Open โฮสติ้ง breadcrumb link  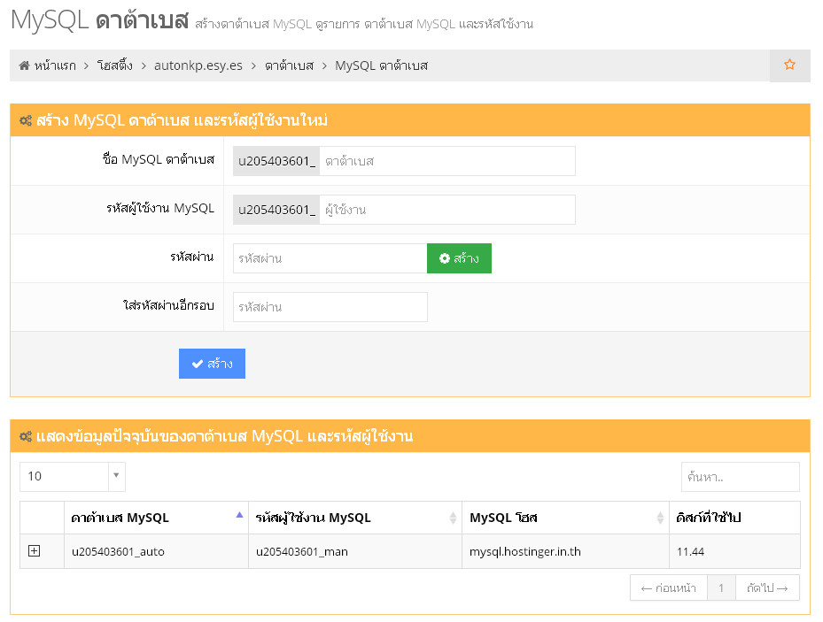[x=115, y=65]
